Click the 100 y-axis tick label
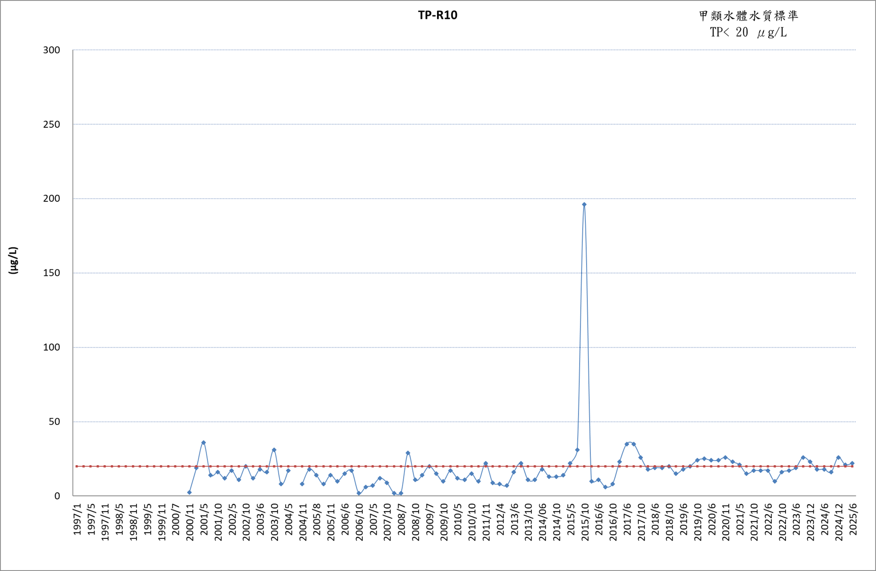Screen dimensions: 876x571 52,348
